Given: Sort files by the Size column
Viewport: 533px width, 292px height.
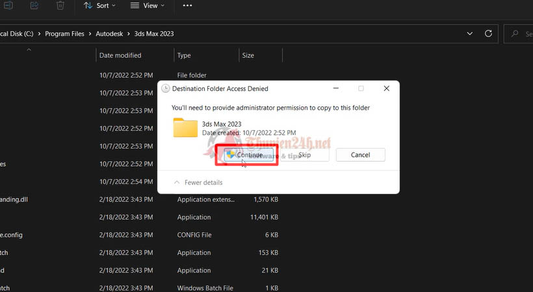Looking at the screenshot, I should (248, 56).
